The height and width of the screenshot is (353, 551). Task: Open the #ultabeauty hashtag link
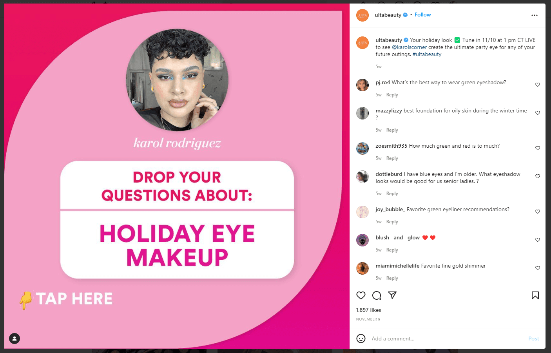(x=427, y=54)
